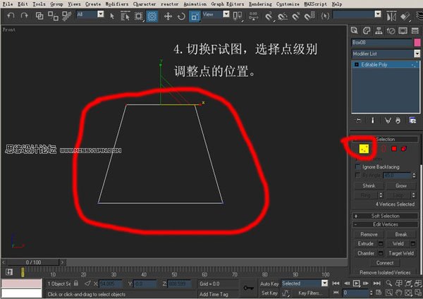The image size is (423, 299).
Task: Toggle the Window/Crossing selection icon
Action: 152,16
